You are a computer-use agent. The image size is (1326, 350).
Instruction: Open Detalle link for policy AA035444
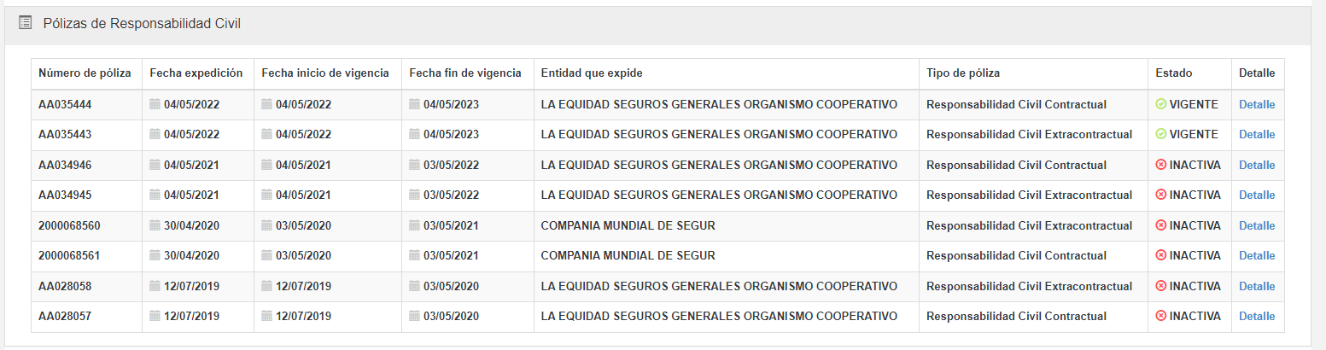pyautogui.click(x=1257, y=104)
